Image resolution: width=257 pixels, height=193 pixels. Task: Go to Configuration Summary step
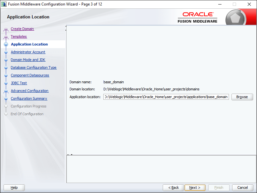click(x=29, y=98)
